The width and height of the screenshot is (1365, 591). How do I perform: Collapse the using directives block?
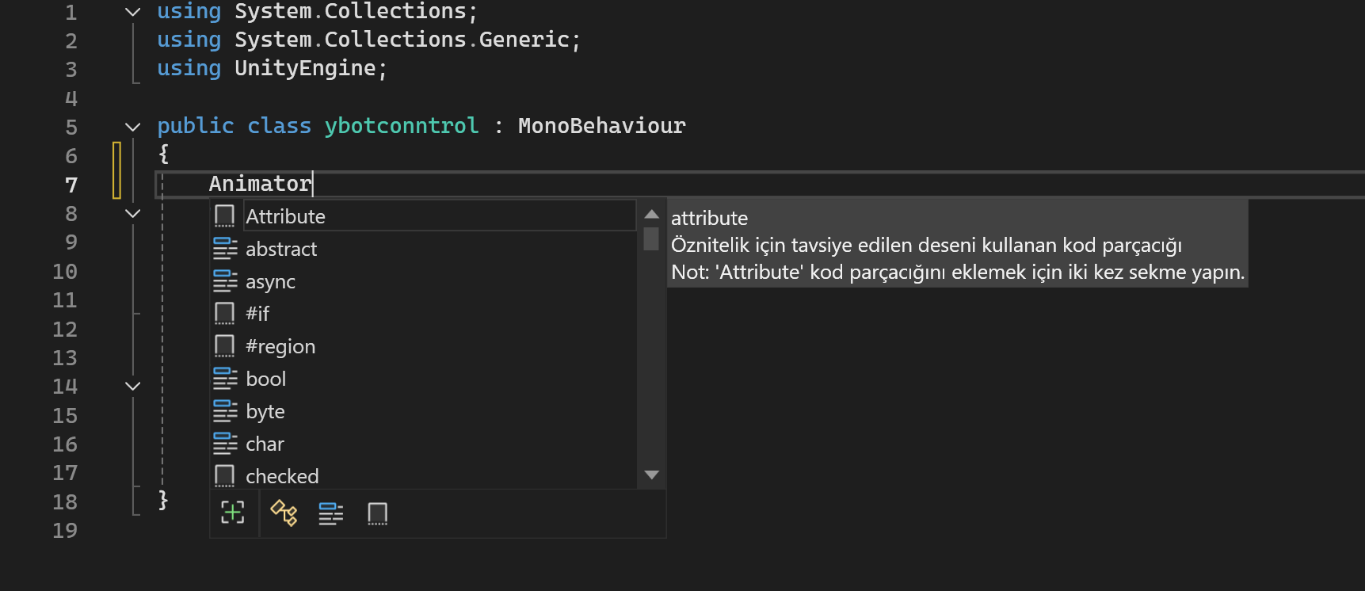pyautogui.click(x=133, y=12)
